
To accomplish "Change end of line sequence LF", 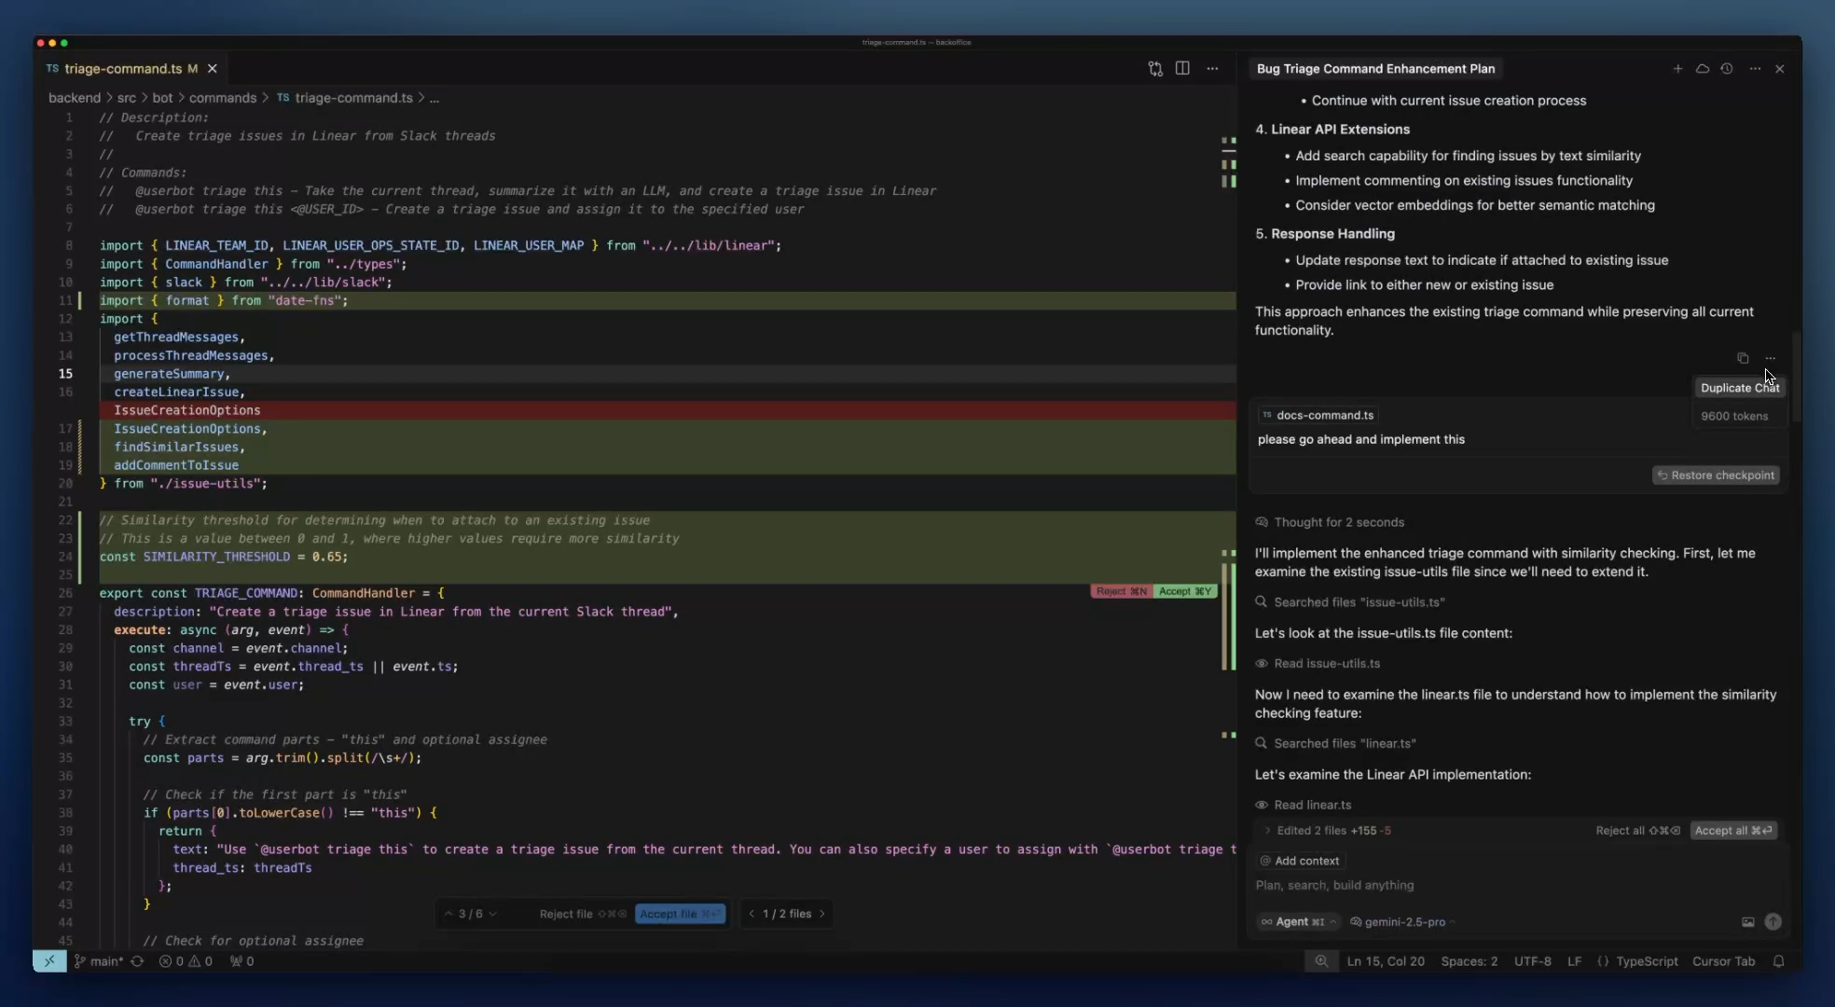I will coord(1574,961).
